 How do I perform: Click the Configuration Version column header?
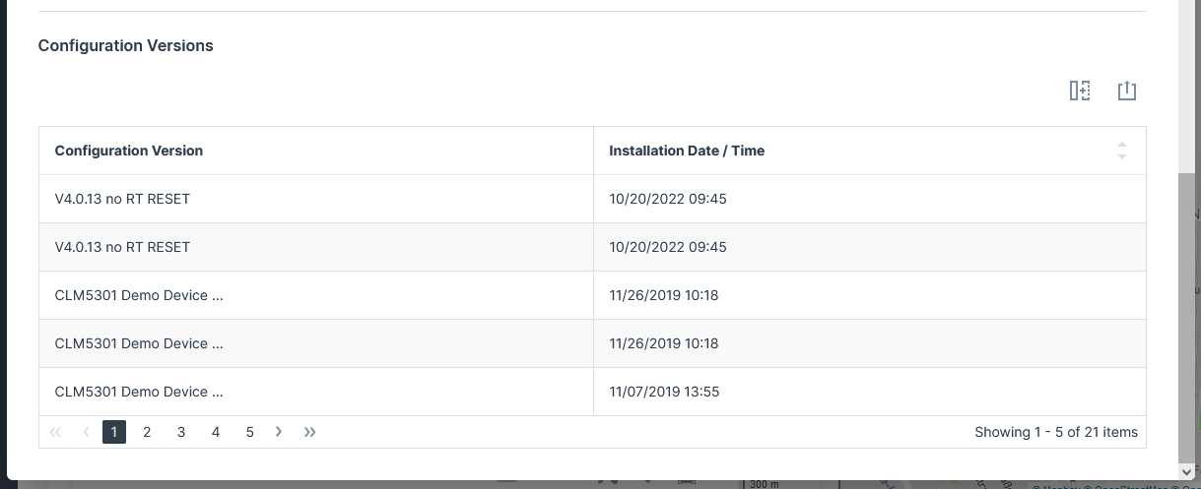(129, 151)
